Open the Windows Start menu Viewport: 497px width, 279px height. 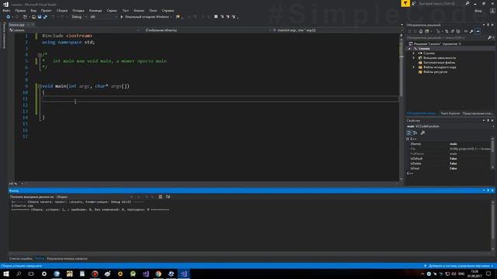click(6, 274)
